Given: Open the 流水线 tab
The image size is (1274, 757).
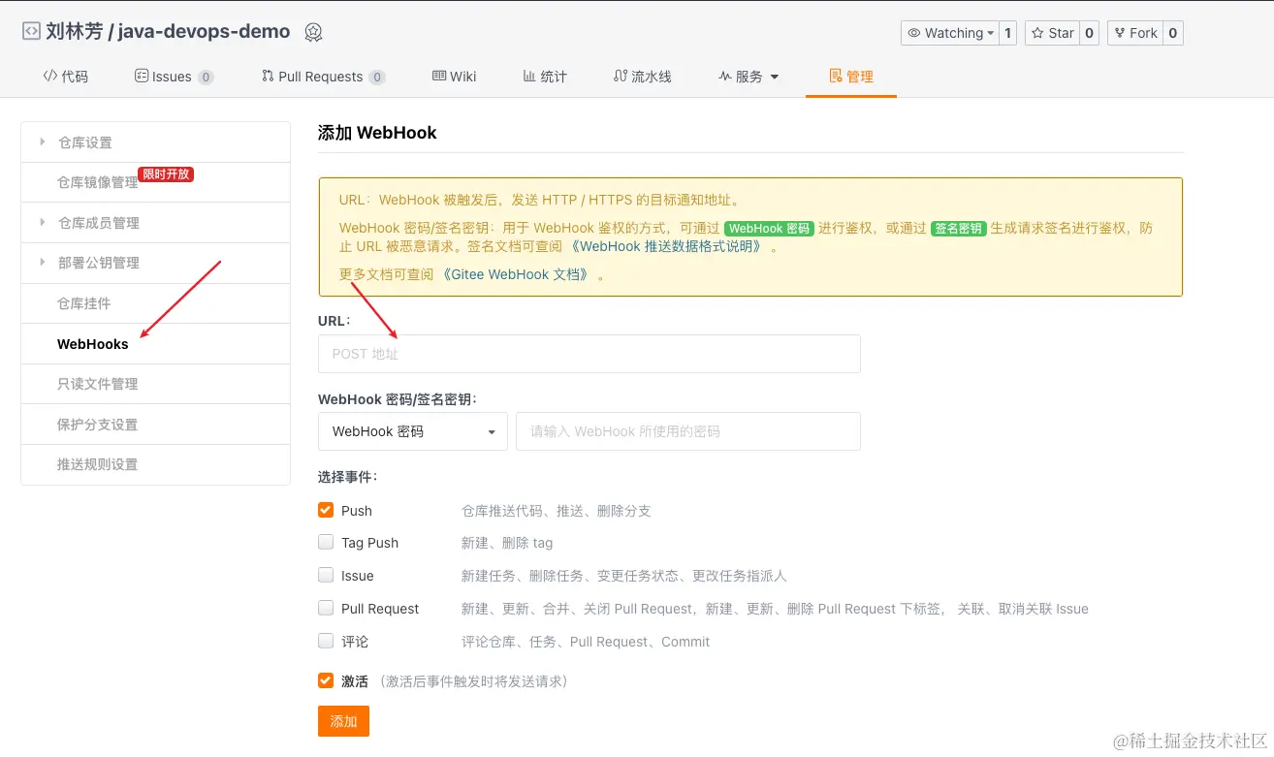Looking at the screenshot, I should [x=643, y=77].
